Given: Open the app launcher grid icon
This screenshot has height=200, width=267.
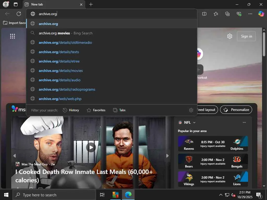Looking at the screenshot, I should point(13,36).
